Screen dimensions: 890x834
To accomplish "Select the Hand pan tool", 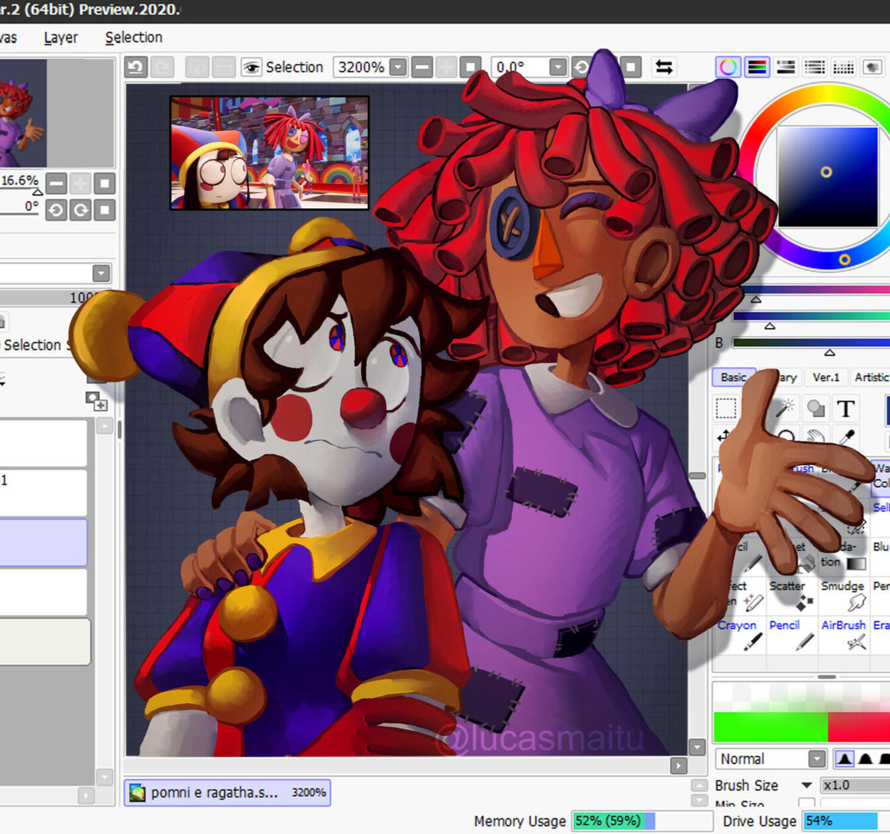I will point(816,436).
